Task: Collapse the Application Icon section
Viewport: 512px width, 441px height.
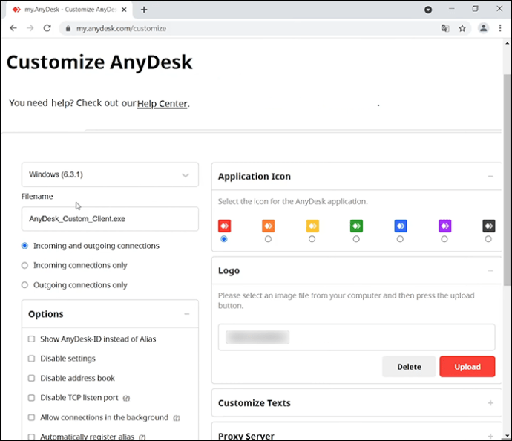Action: tap(490, 177)
